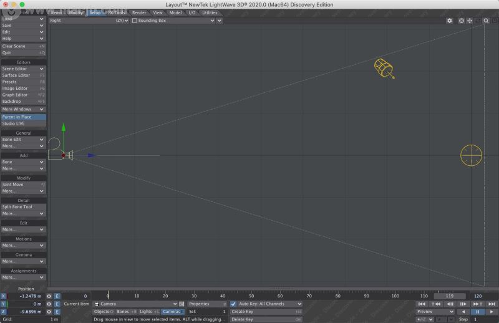Click frame 50 on the timeline

click(251, 296)
